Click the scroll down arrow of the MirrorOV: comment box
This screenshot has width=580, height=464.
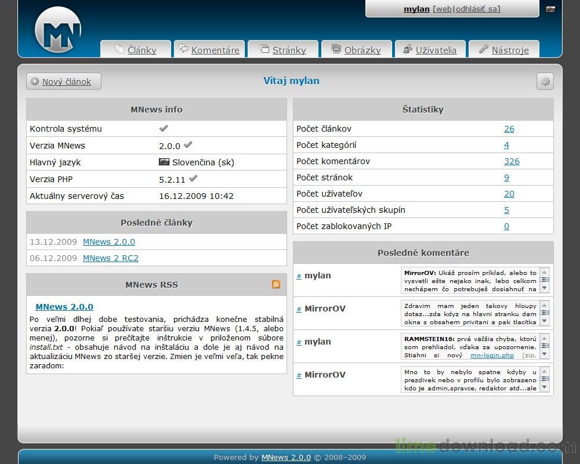[x=545, y=288]
